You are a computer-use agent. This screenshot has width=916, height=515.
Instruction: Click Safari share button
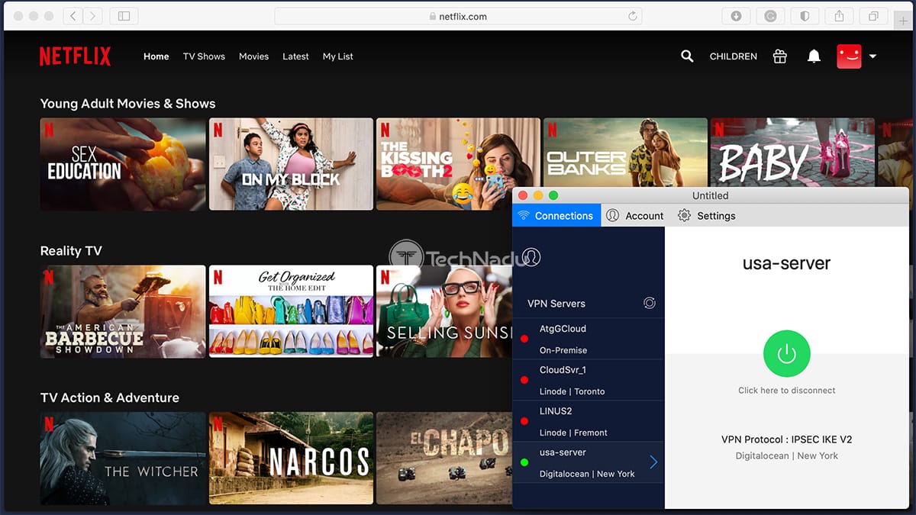[x=839, y=16]
